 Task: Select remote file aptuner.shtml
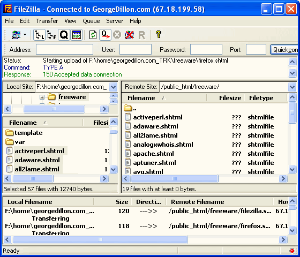[x=155, y=163]
